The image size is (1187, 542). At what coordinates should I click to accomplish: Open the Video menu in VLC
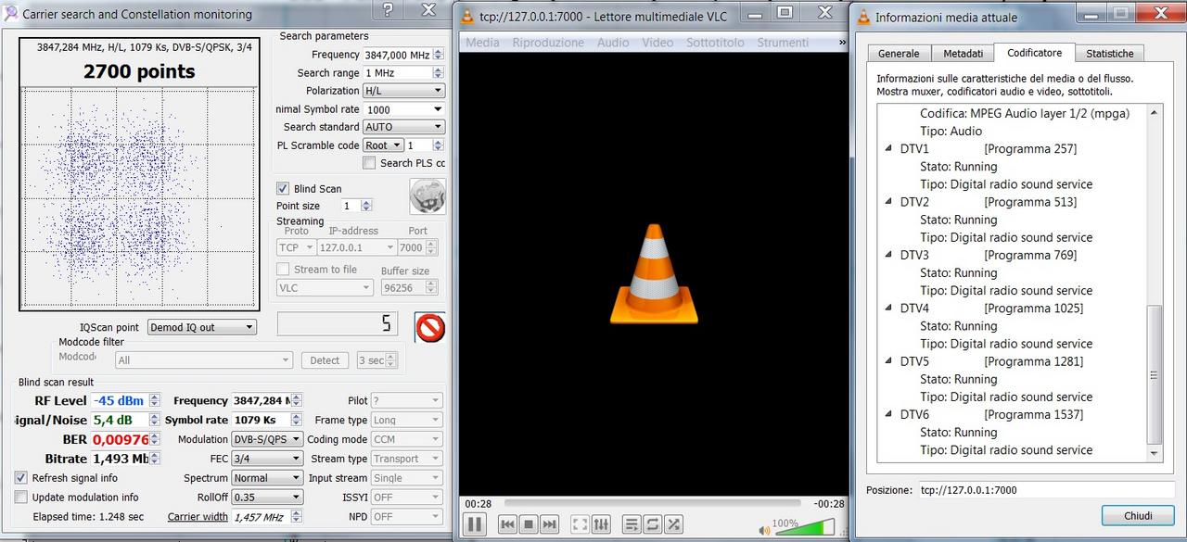(657, 43)
